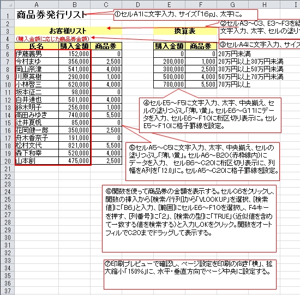The image size is (300, 295).
Task: Click amount cell 740,000
Action: click(x=74, y=115)
